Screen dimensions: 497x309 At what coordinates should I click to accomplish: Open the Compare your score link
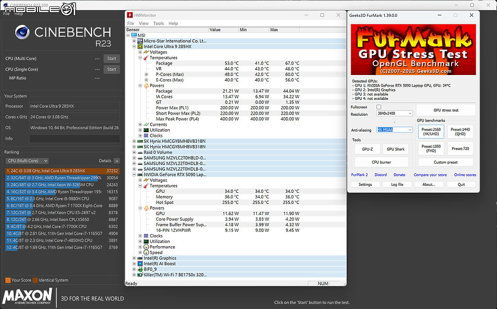[430, 175]
